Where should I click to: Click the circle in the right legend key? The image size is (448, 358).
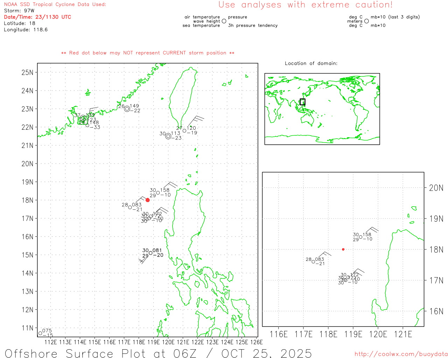click(x=366, y=21)
